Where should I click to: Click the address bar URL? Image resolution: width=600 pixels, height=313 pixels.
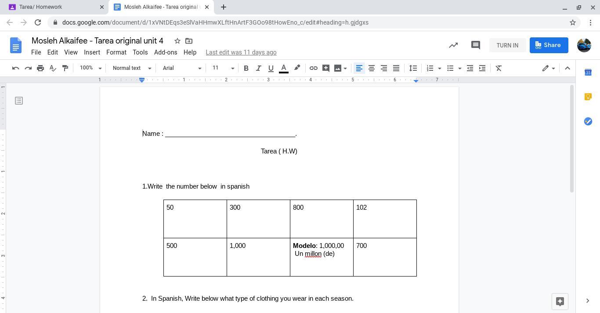click(215, 22)
